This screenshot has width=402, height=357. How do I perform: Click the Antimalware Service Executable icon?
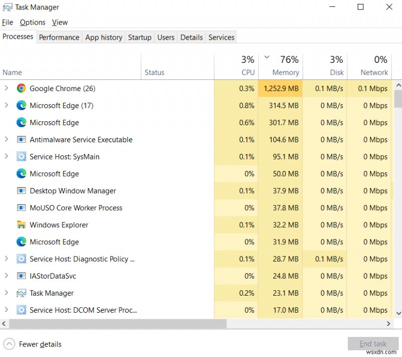[x=21, y=139]
